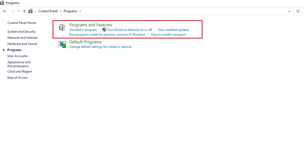305x165 pixels.
Task: Open User Accounts category
Action: click(x=18, y=56)
